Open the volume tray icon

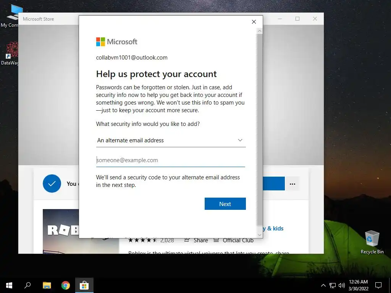point(342,285)
